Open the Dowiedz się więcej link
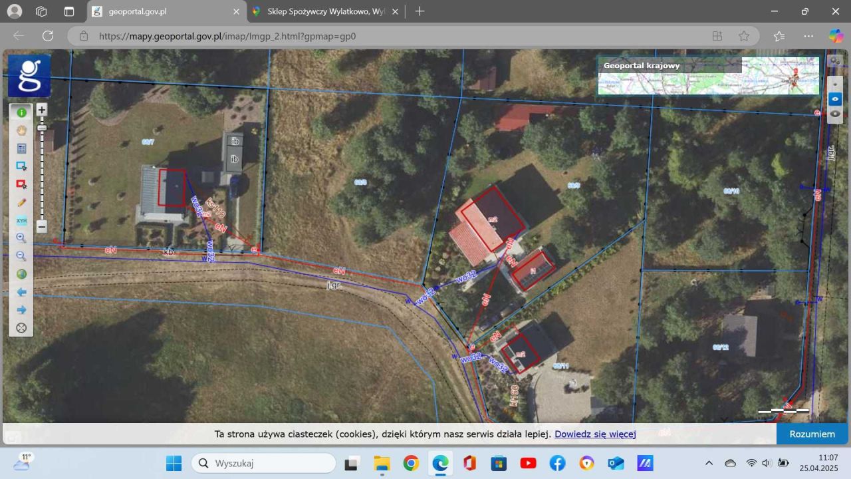Image resolution: width=851 pixels, height=479 pixels. click(x=595, y=434)
